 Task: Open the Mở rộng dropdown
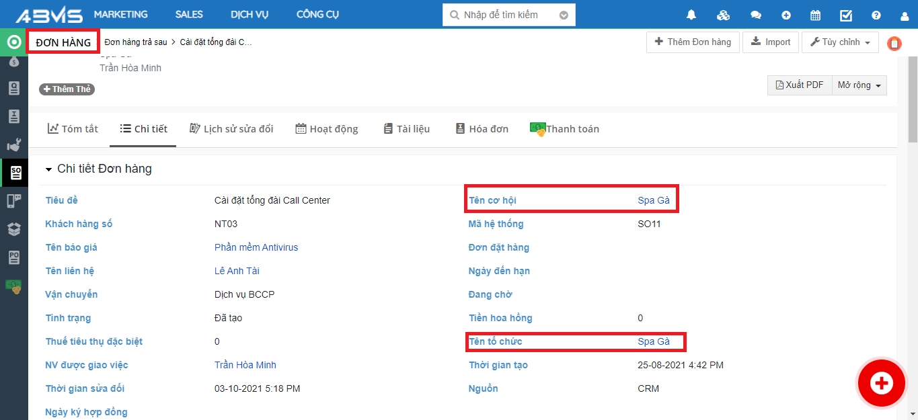pos(859,85)
